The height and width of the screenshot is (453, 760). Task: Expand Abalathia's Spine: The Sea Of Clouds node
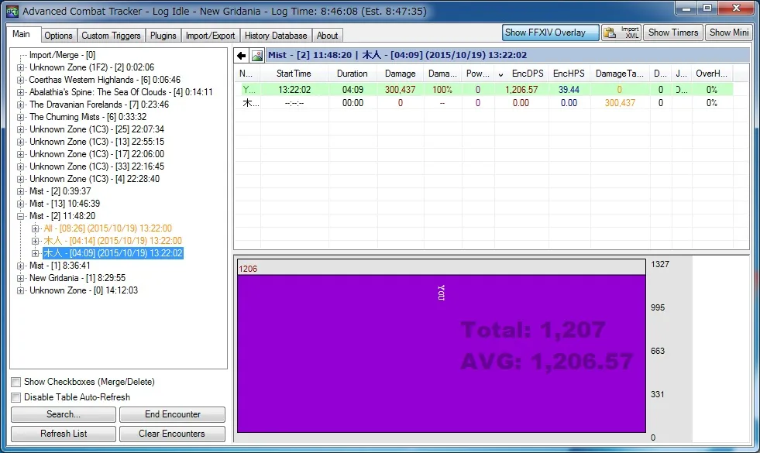click(20, 92)
